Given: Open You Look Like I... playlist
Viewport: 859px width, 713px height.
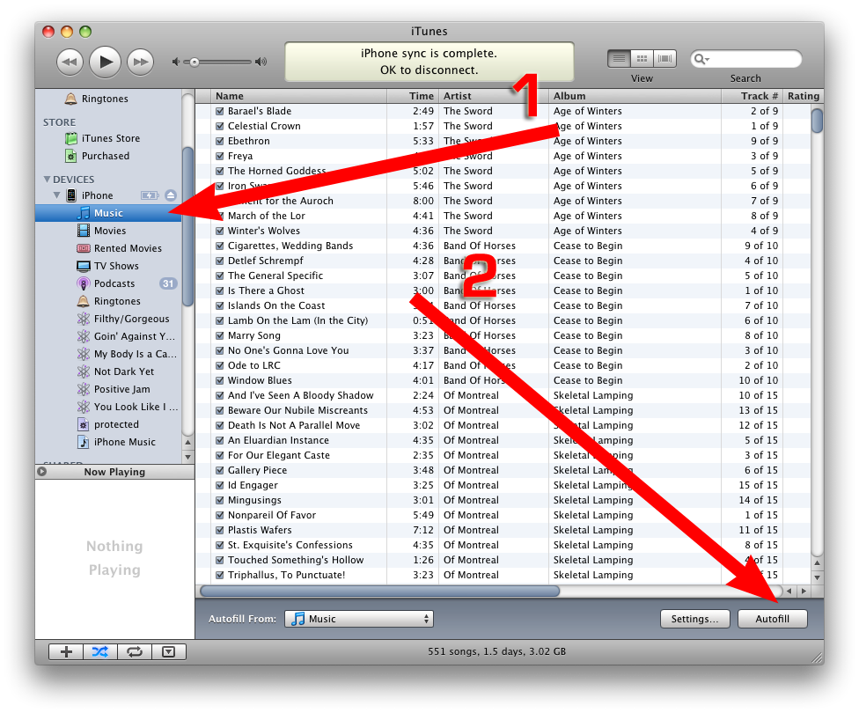Looking at the screenshot, I should (108, 406).
